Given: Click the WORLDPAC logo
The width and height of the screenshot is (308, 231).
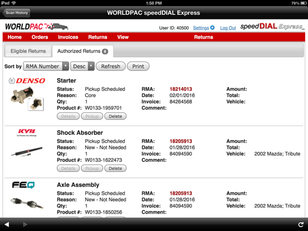Looking at the screenshot, I should click(36, 27).
